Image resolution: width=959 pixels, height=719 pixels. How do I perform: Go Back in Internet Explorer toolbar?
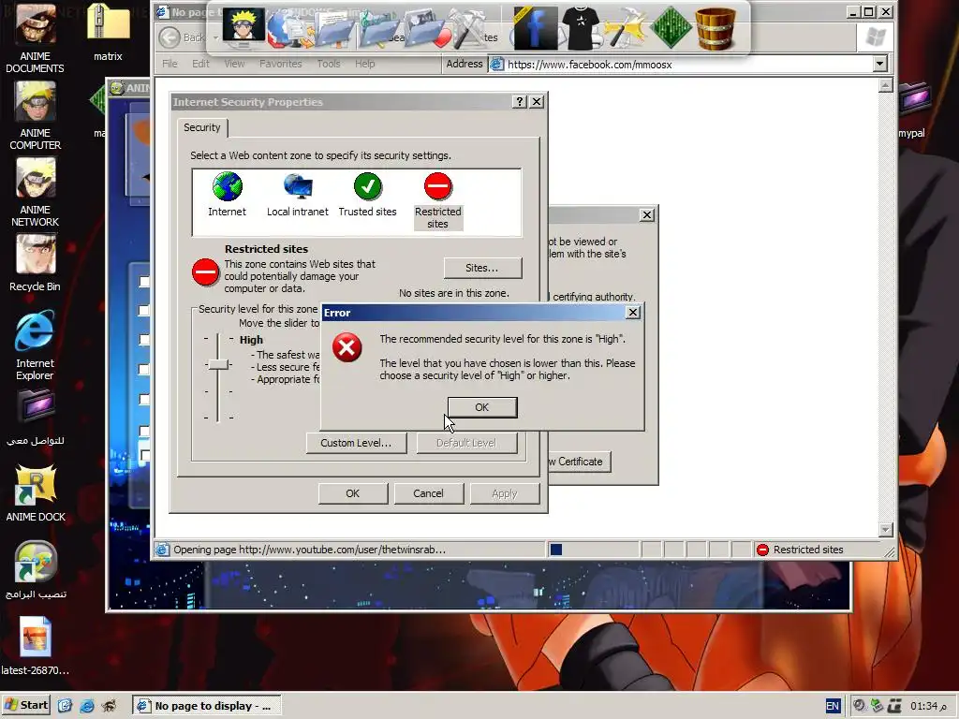point(183,37)
